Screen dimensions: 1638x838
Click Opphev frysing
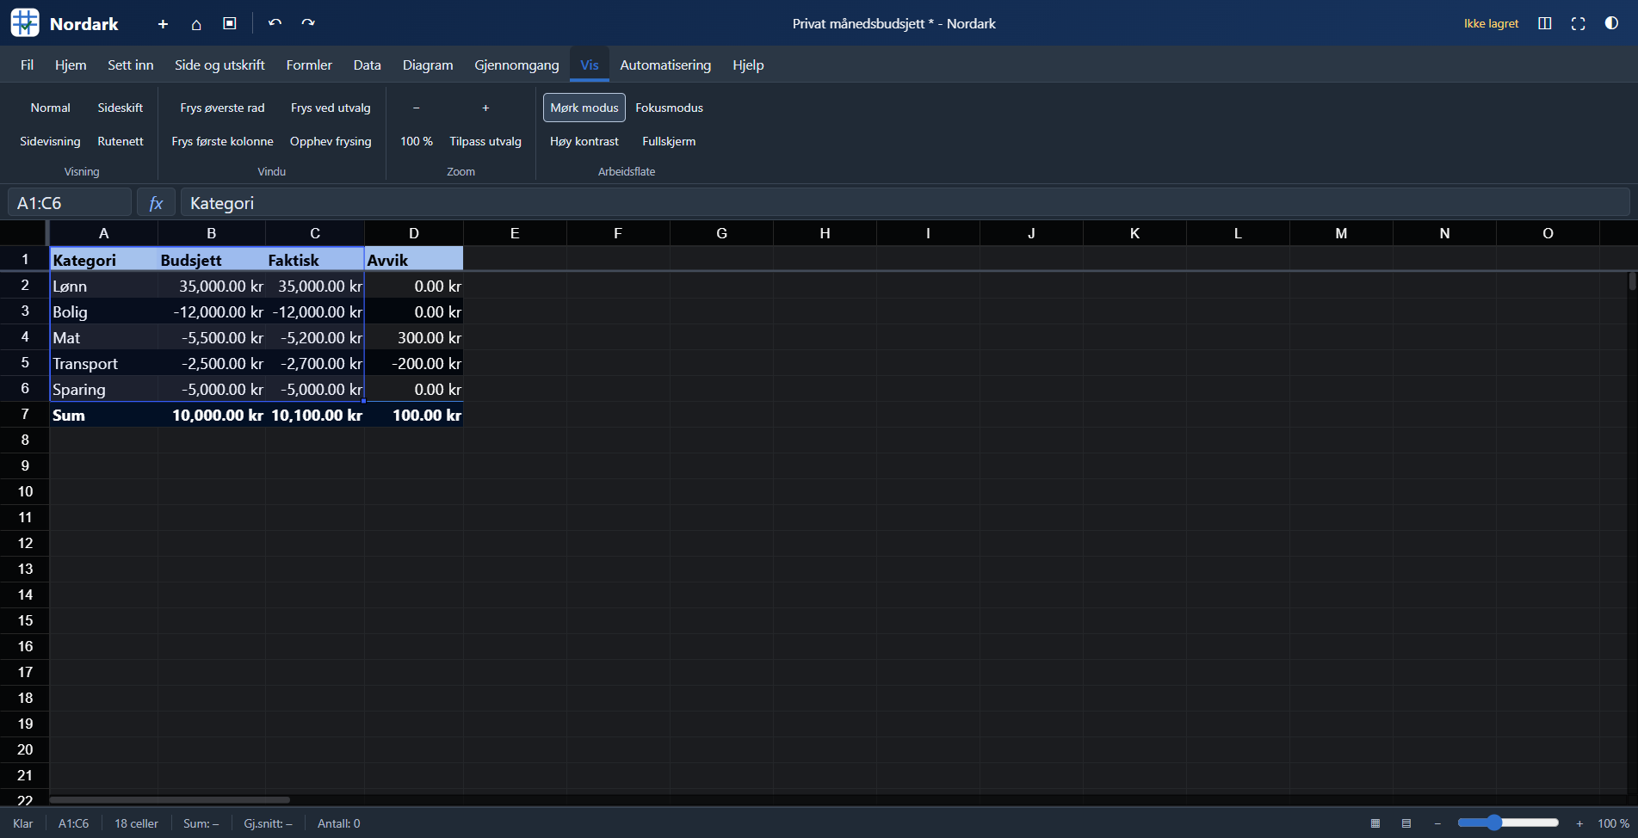pyautogui.click(x=331, y=141)
